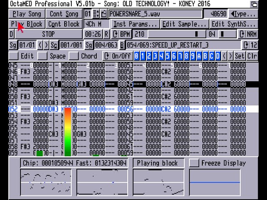Click the first channel oscilloscope display
Viewport: 267px width, 200px height.
(x=46, y=182)
